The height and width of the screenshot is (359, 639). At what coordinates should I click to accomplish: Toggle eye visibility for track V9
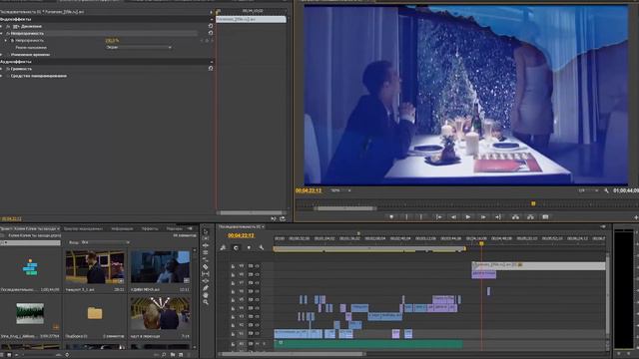[258, 266]
